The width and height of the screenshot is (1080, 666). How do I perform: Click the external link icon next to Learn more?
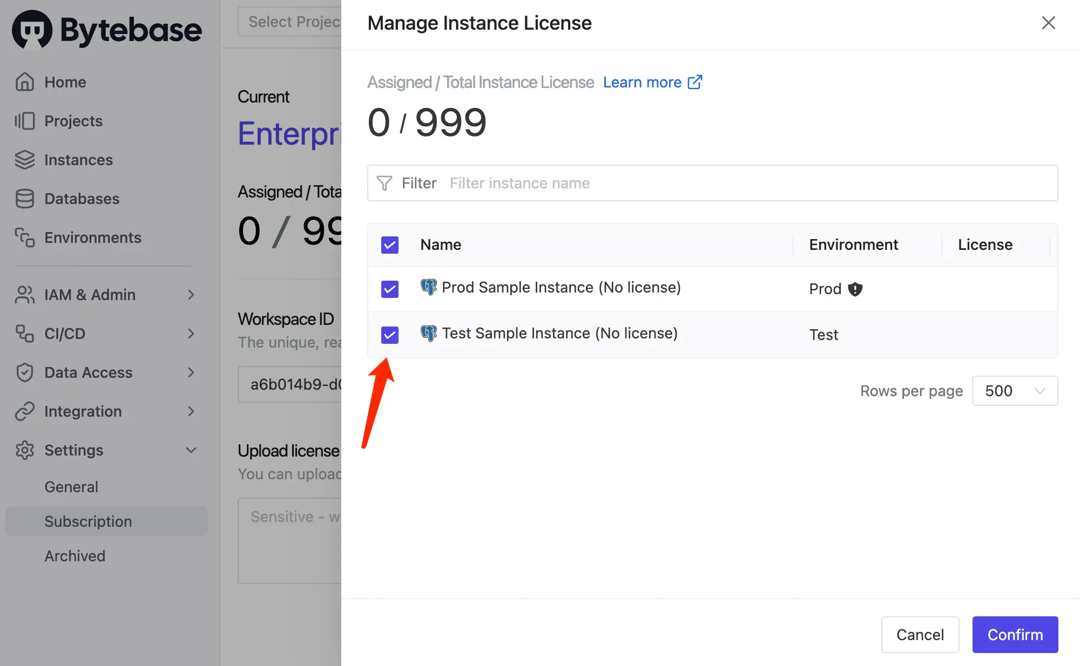coord(696,82)
